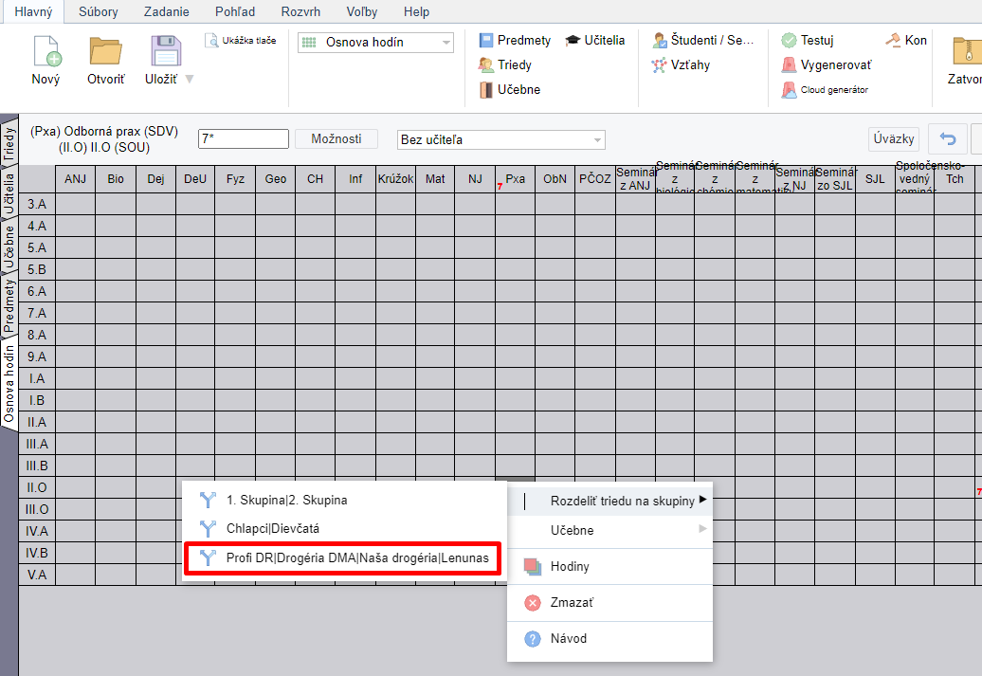Choose the 1. Skupina|2. Skupina division
This screenshot has height=676, width=982.
click(x=344, y=500)
